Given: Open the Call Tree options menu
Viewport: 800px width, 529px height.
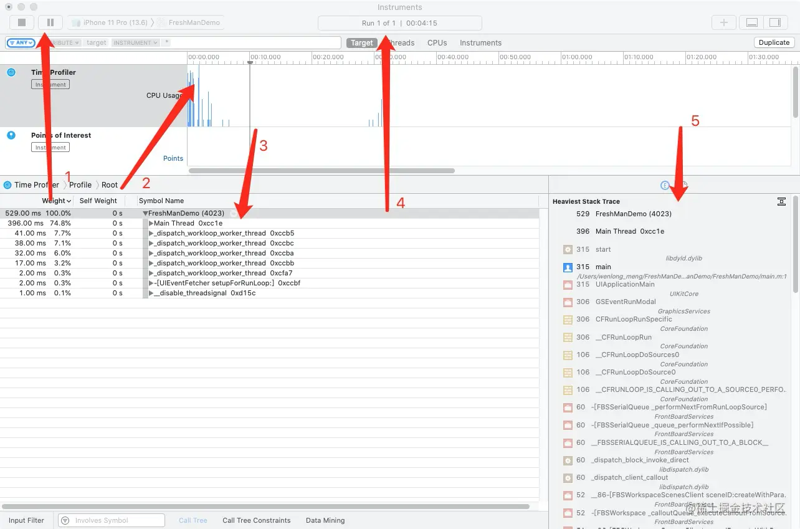Looking at the screenshot, I should (x=193, y=520).
